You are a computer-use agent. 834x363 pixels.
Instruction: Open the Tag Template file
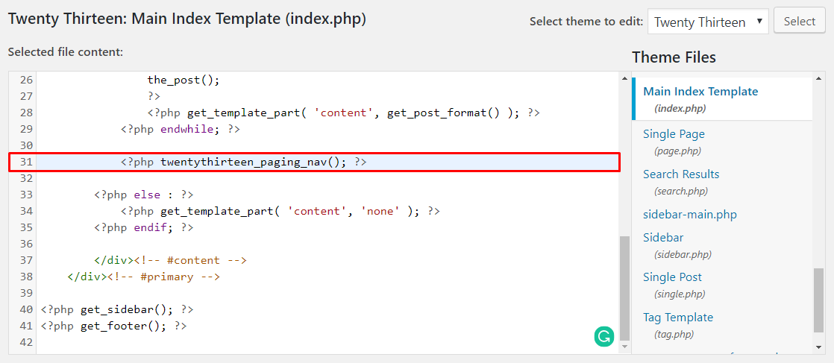(677, 318)
